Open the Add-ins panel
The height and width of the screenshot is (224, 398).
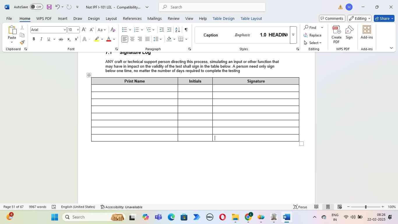coord(367,32)
